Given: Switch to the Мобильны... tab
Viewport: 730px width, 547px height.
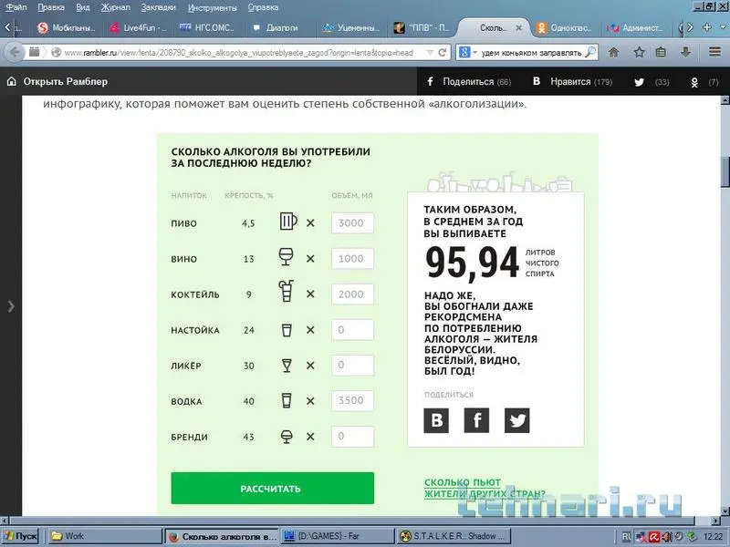Looking at the screenshot, I should tap(66, 28).
